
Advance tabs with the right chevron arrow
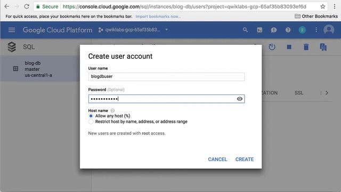pyautogui.click(x=327, y=93)
